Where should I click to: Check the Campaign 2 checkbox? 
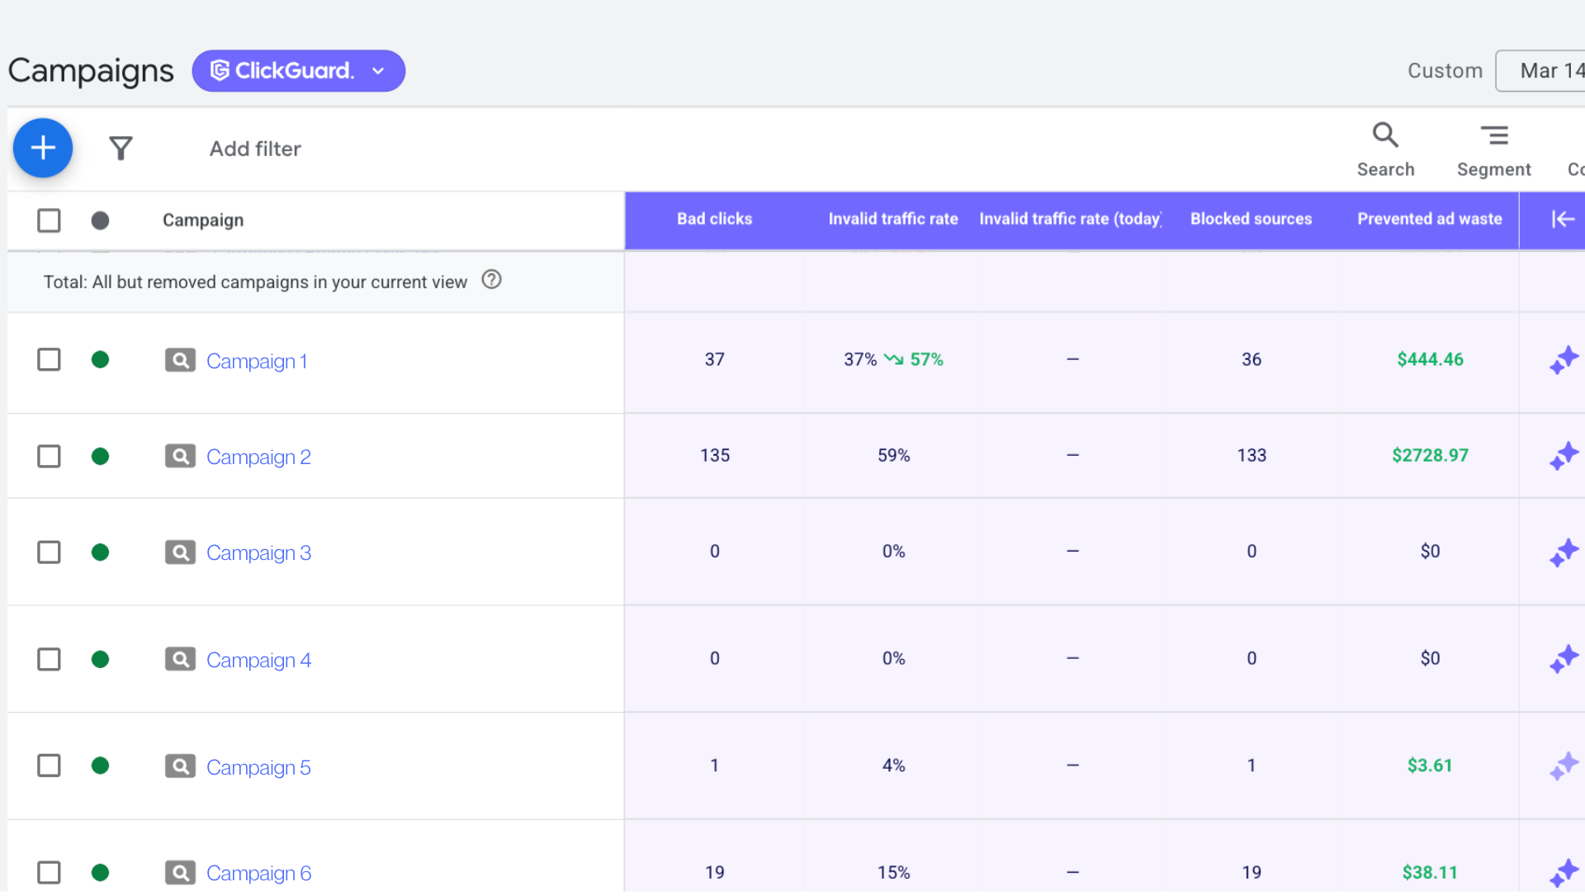tap(49, 457)
